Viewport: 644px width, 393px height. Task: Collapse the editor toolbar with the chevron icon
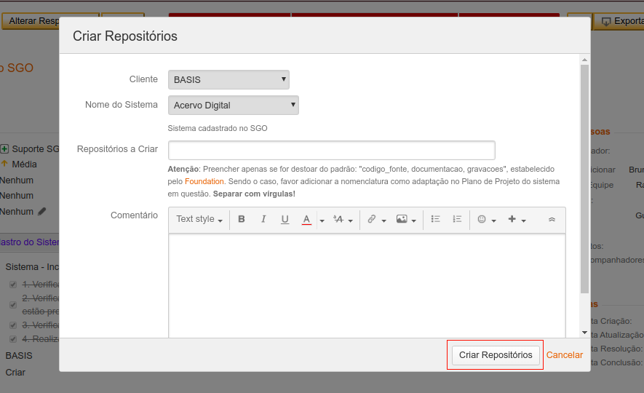tap(552, 219)
